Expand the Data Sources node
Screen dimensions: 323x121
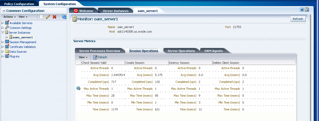coord(3,52)
